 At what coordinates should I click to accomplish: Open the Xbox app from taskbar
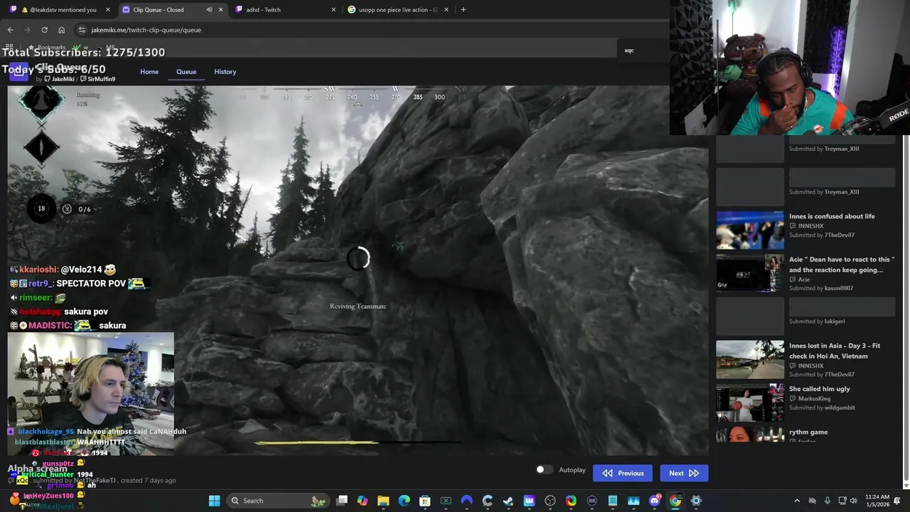tap(446, 501)
